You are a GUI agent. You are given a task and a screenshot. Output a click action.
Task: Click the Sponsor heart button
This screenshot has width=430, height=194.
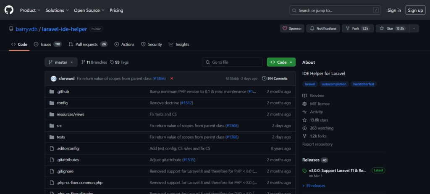coord(292,28)
